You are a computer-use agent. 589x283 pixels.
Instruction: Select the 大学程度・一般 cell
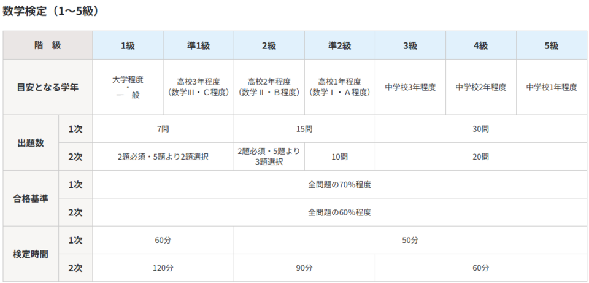click(x=128, y=87)
